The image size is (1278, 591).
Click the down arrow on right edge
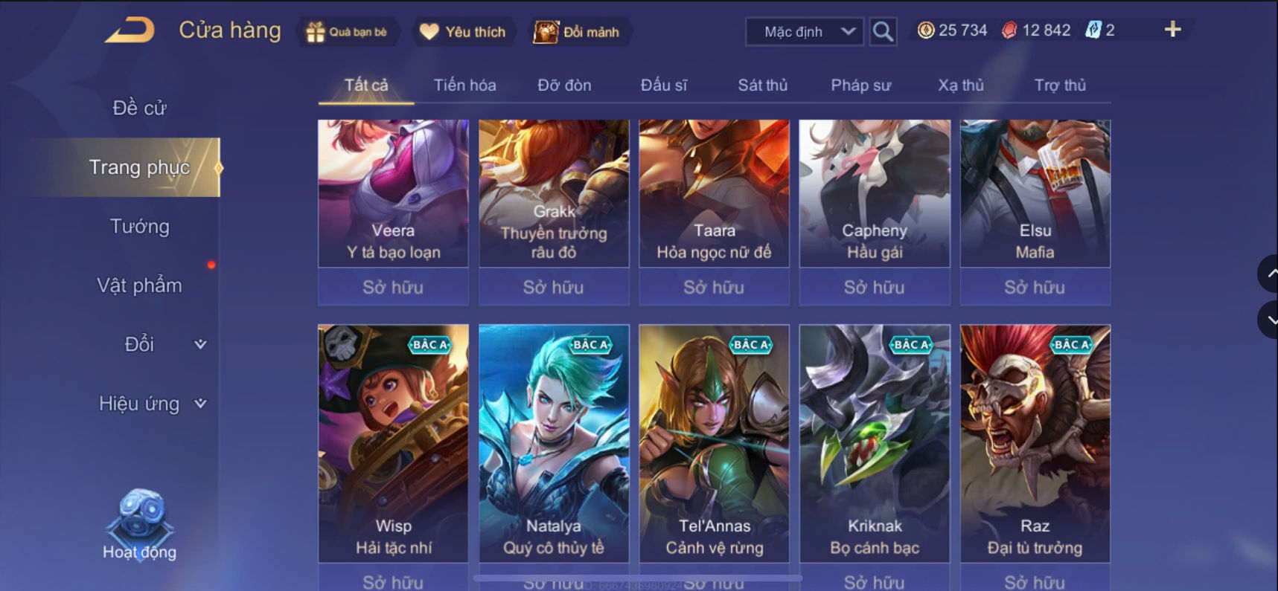click(x=1268, y=320)
